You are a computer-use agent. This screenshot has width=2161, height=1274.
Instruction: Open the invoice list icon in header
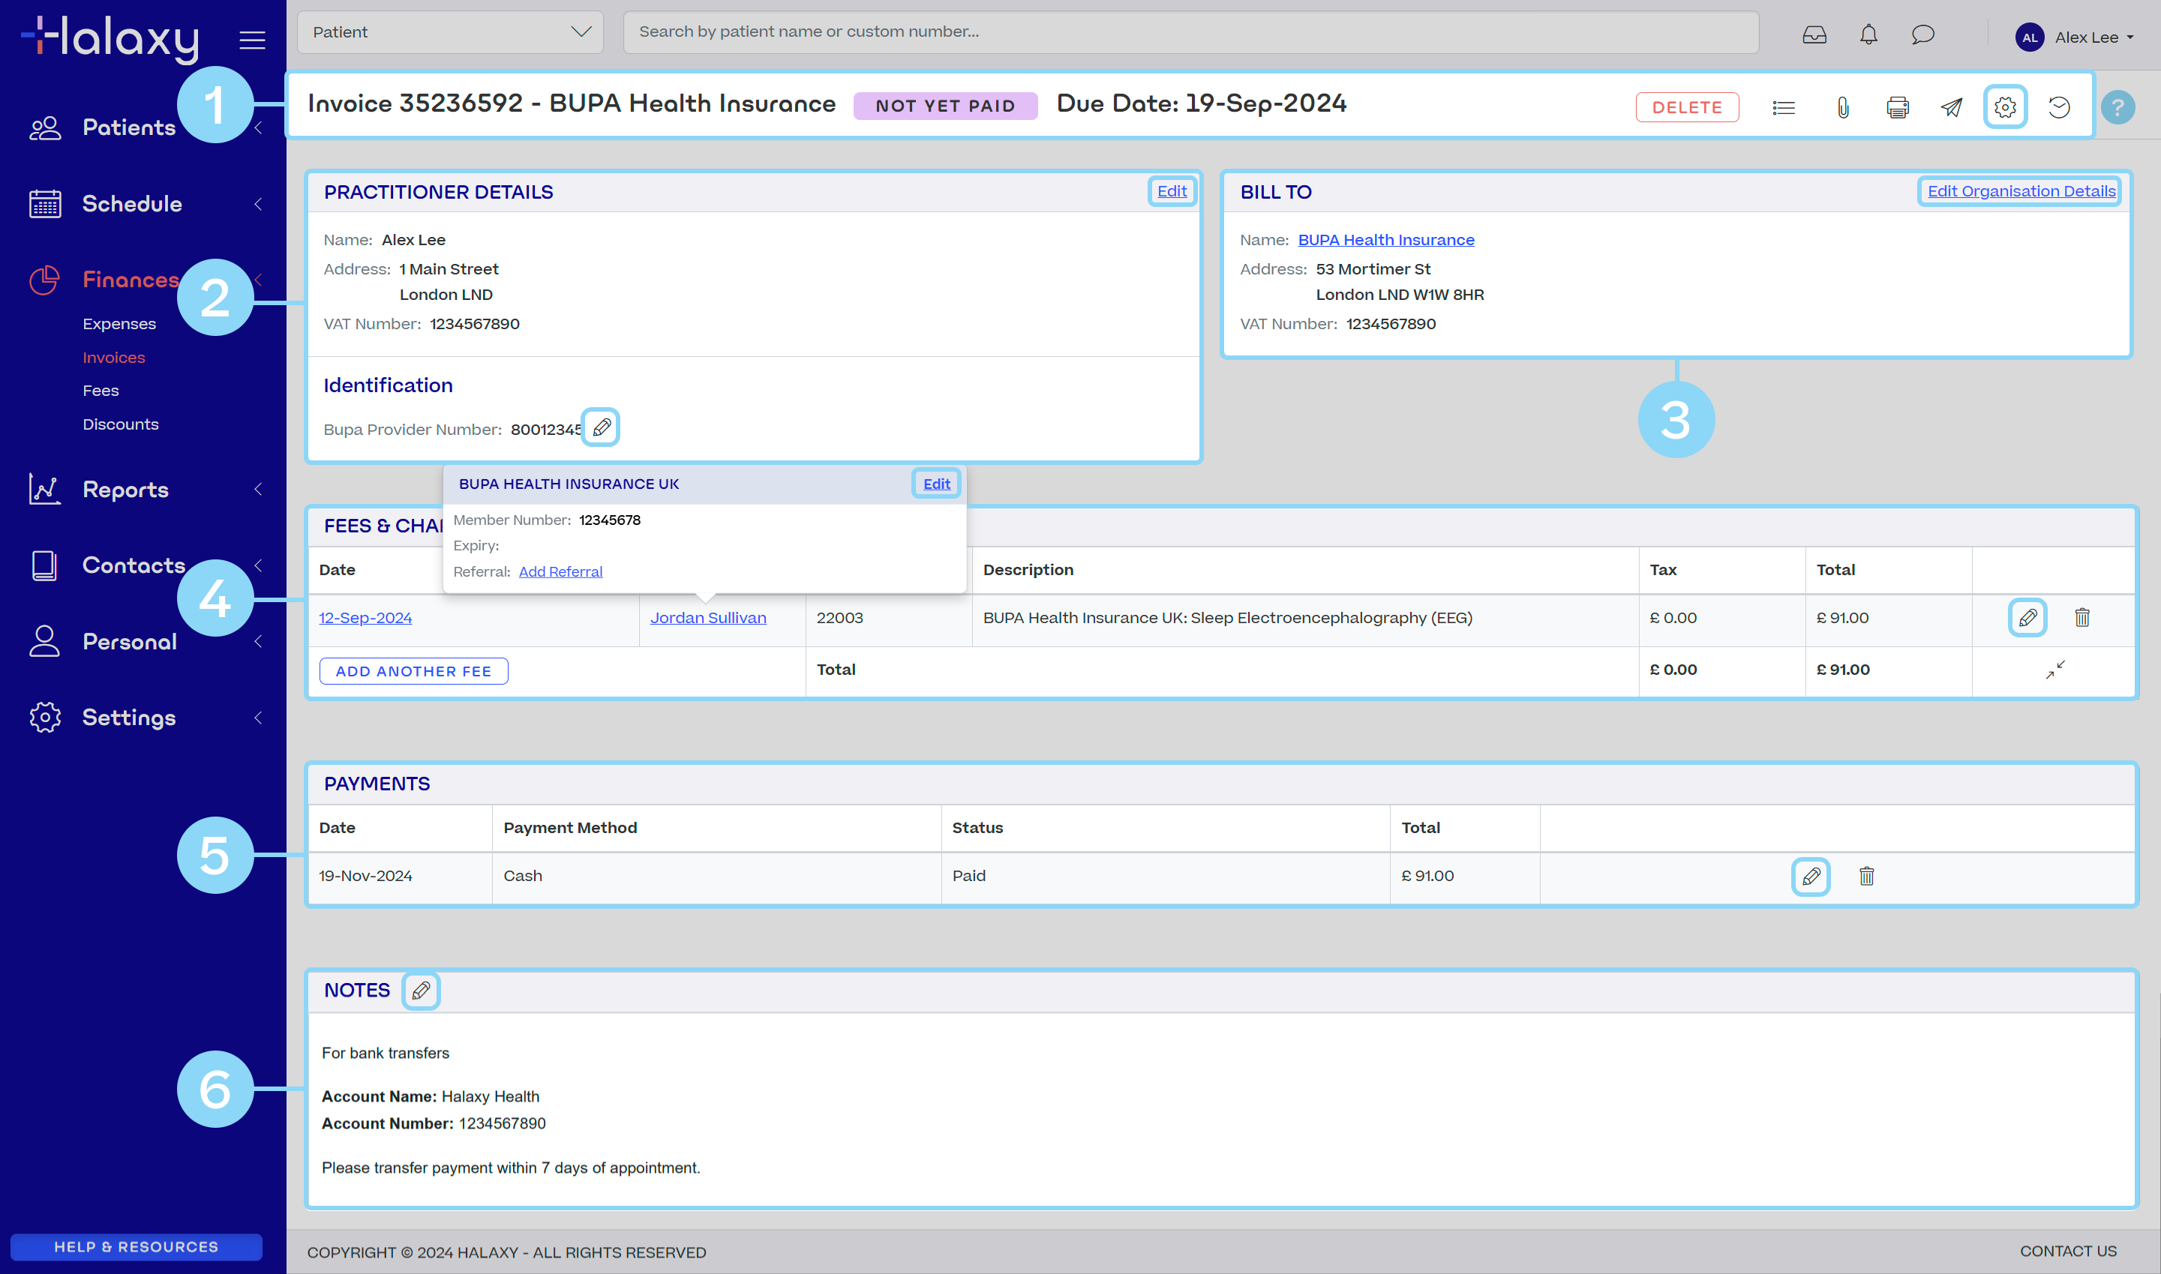click(1783, 107)
